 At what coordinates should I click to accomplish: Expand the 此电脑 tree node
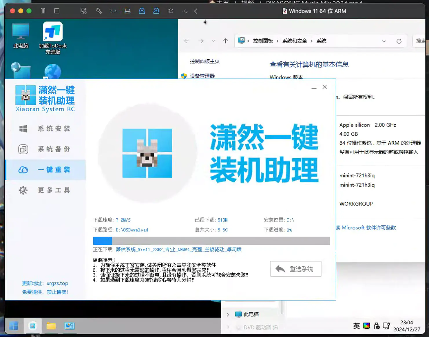click(x=228, y=314)
